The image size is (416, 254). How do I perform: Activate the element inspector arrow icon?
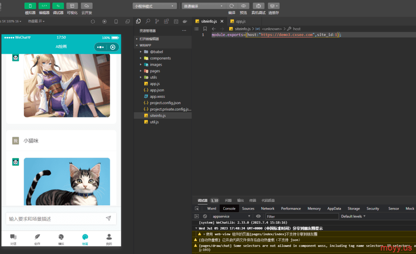pyautogui.click(x=197, y=209)
